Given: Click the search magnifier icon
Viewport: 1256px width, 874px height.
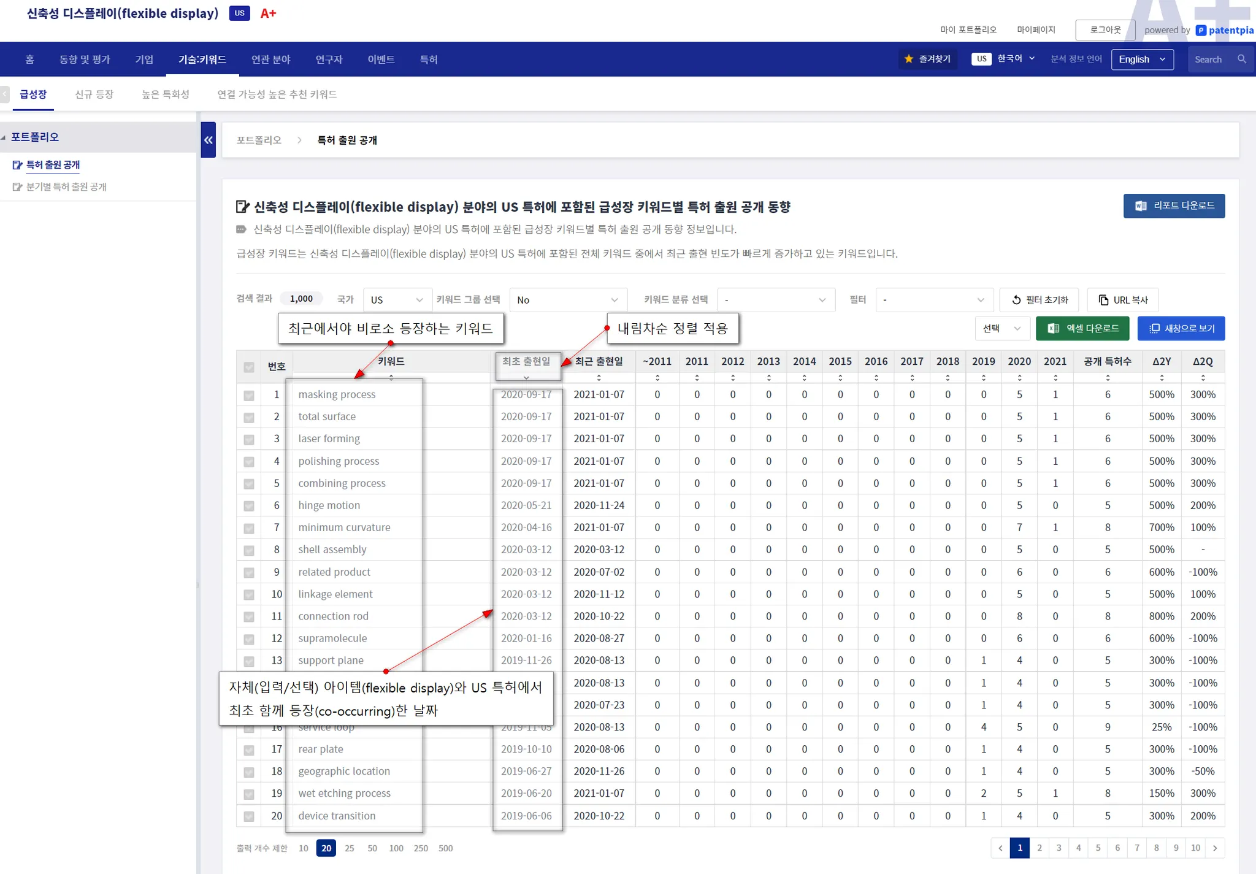Looking at the screenshot, I should pyautogui.click(x=1242, y=59).
